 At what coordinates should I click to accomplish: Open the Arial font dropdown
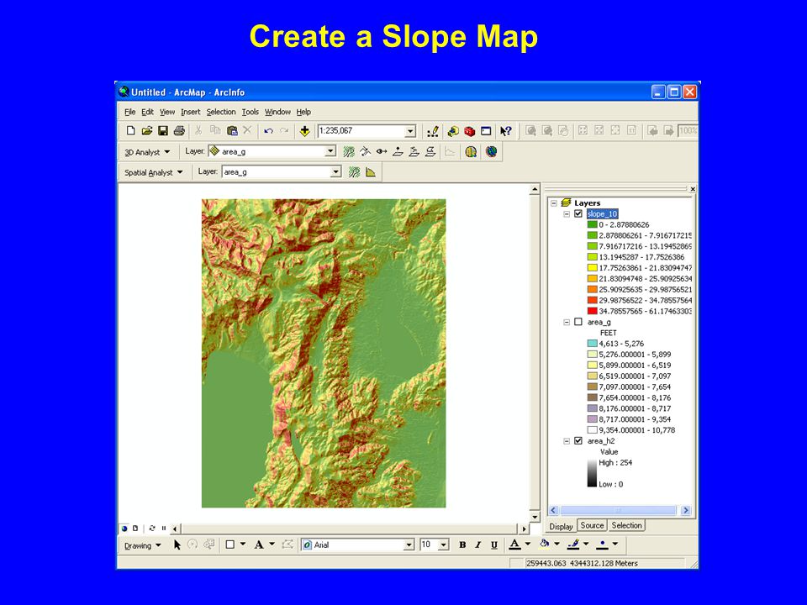tap(409, 544)
